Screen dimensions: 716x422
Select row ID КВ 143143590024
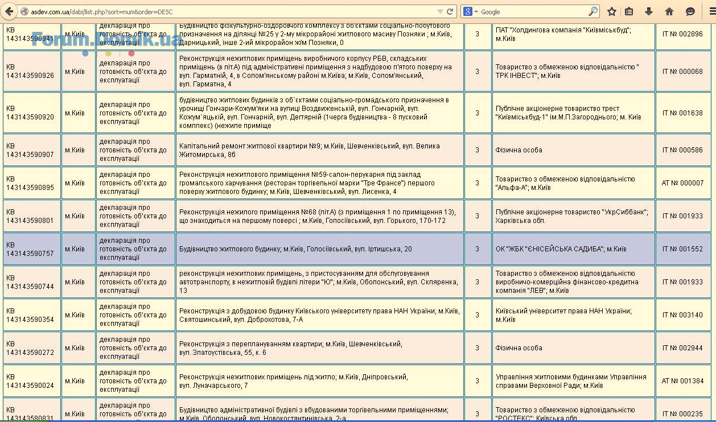[32, 381]
